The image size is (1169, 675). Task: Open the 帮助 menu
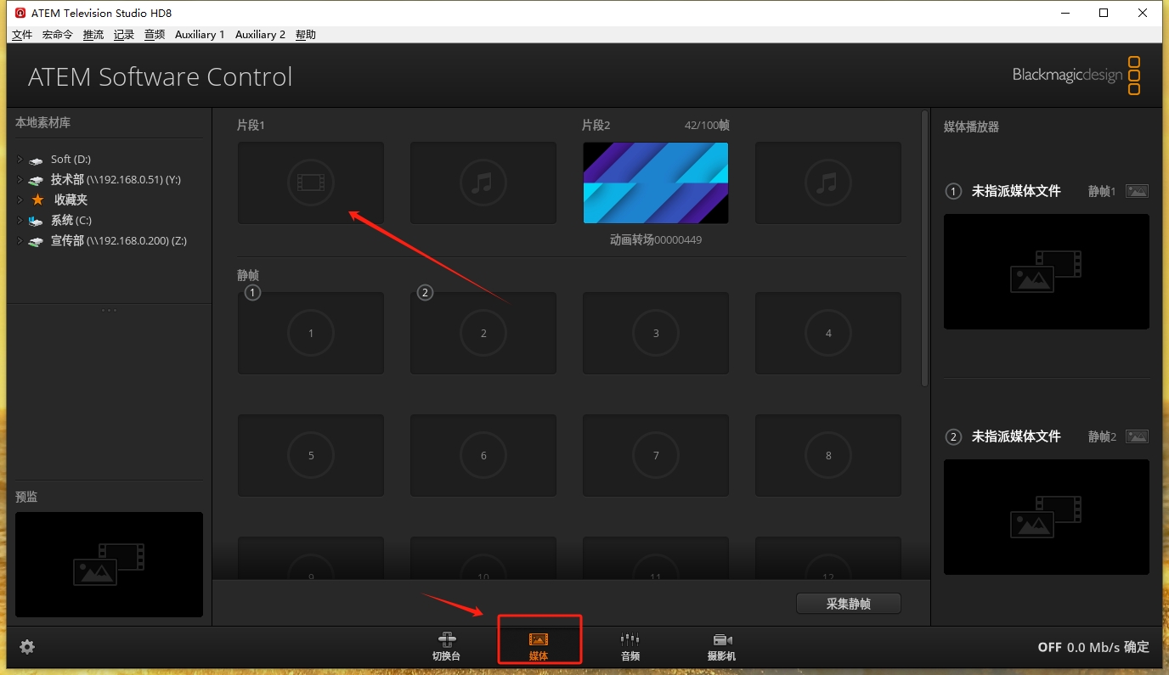pyautogui.click(x=306, y=35)
